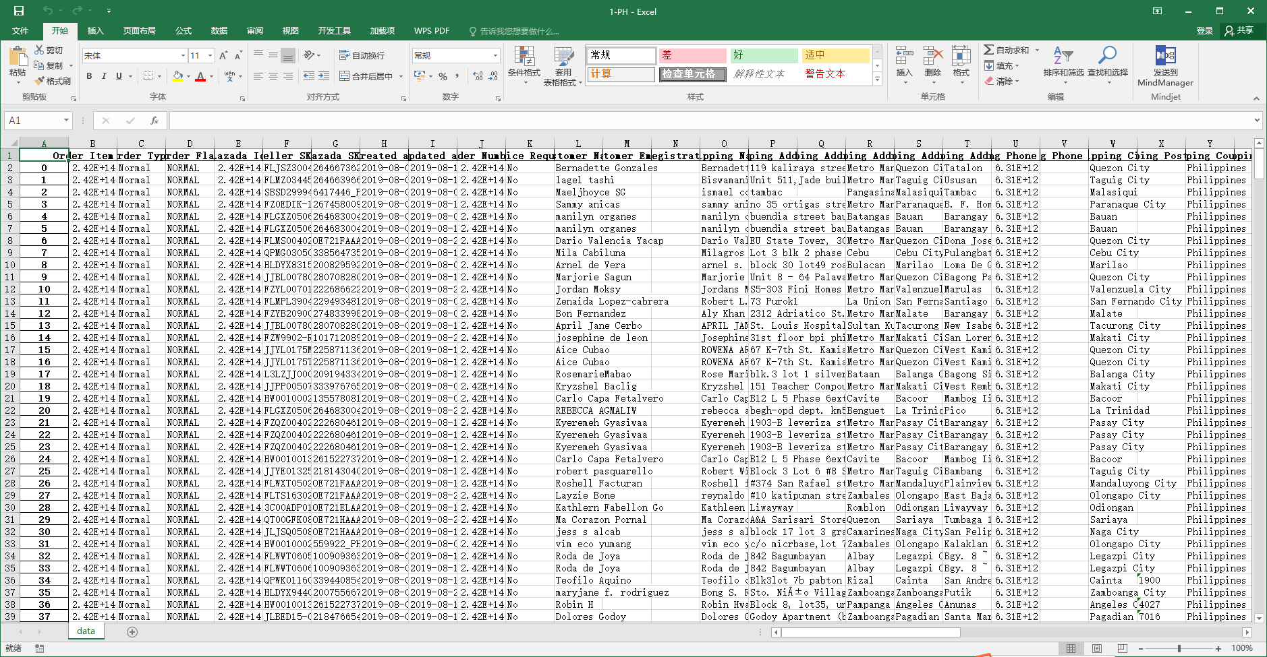Viewport: 1267px width, 657px height.
Task: Switch to the 页面布局 tab
Action: (x=140, y=30)
